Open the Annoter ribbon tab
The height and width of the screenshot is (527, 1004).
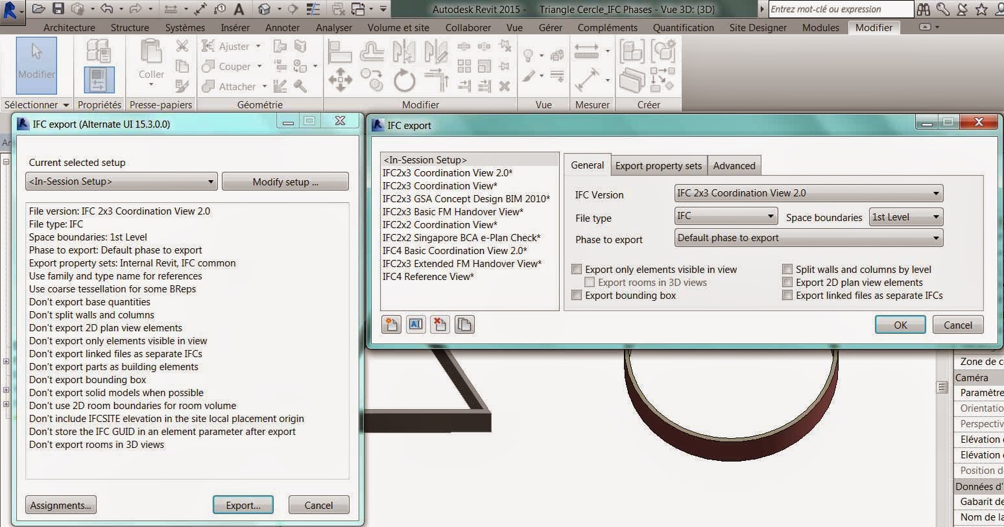282,28
